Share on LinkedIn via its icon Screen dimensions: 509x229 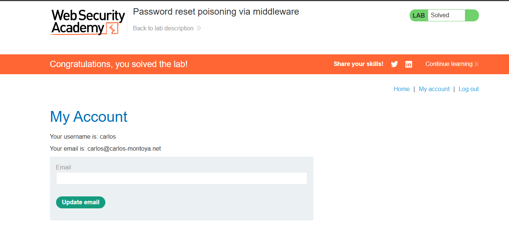409,64
